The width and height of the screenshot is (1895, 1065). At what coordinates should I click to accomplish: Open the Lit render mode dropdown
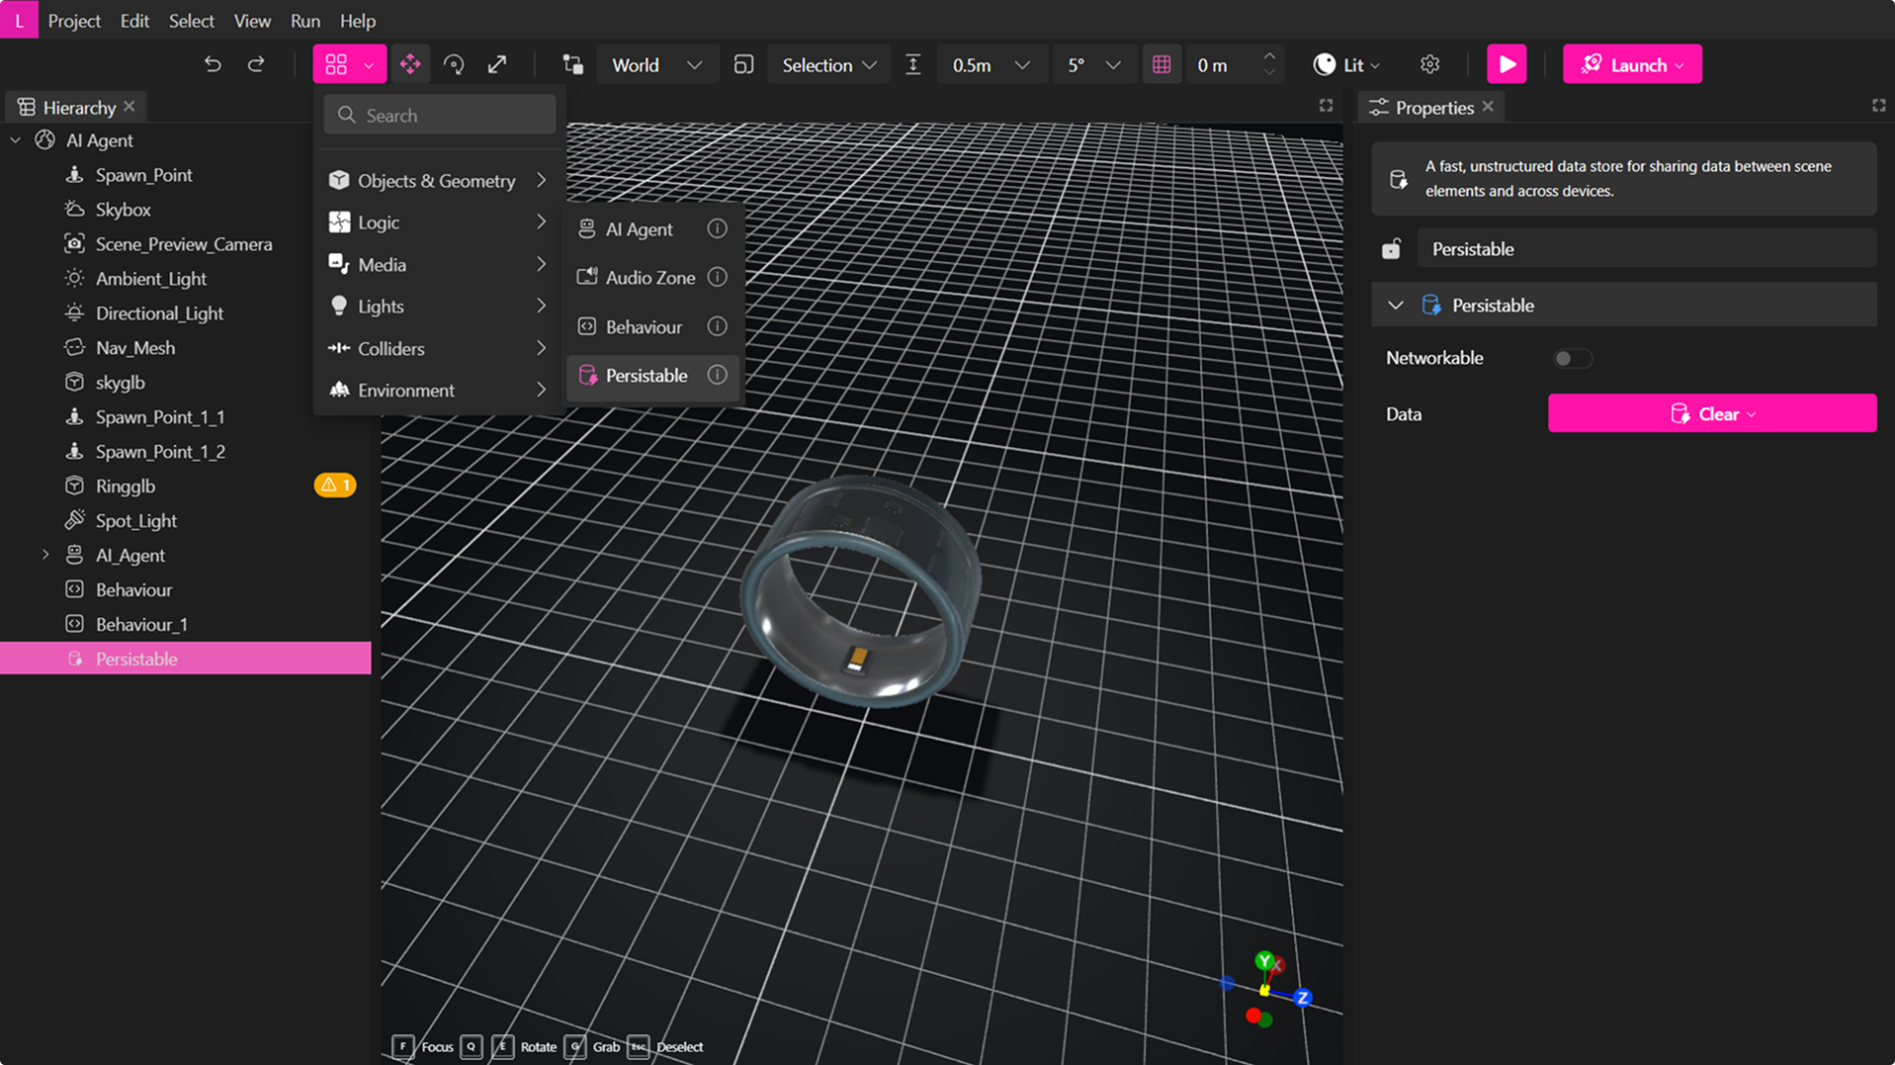(x=1346, y=63)
